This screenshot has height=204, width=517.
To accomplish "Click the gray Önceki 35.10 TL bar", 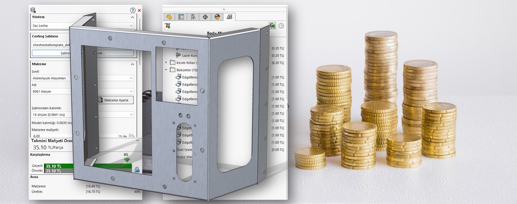I will (x=59, y=171).
